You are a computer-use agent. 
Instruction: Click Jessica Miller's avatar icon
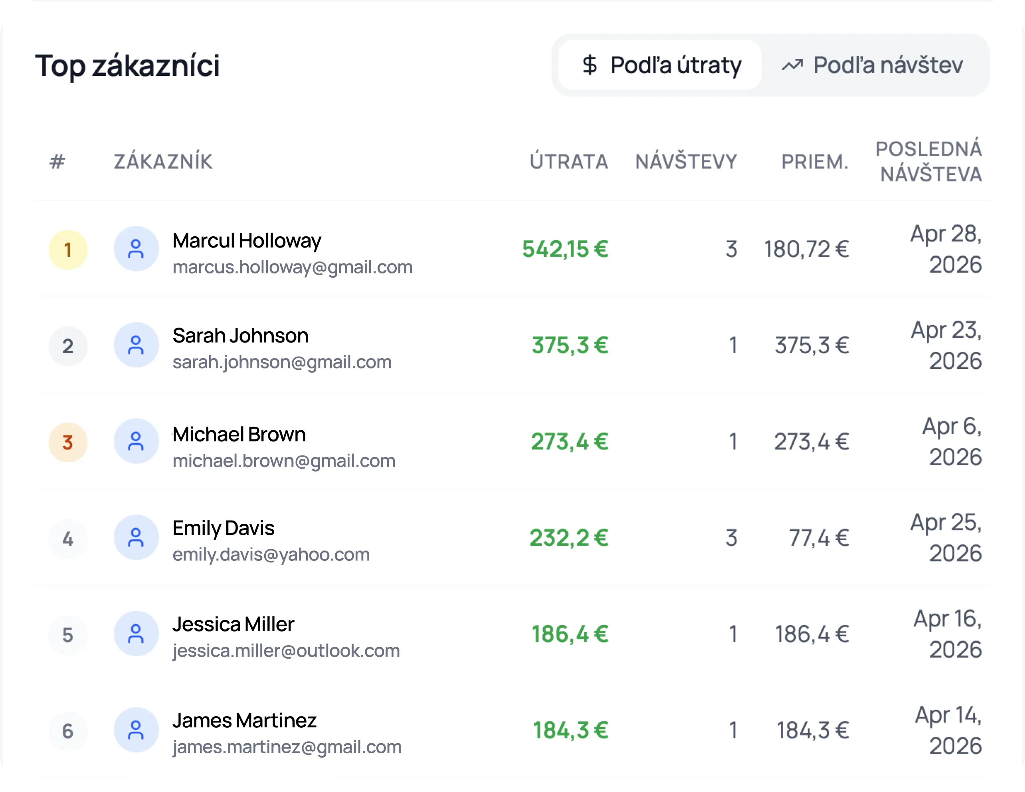click(x=136, y=634)
